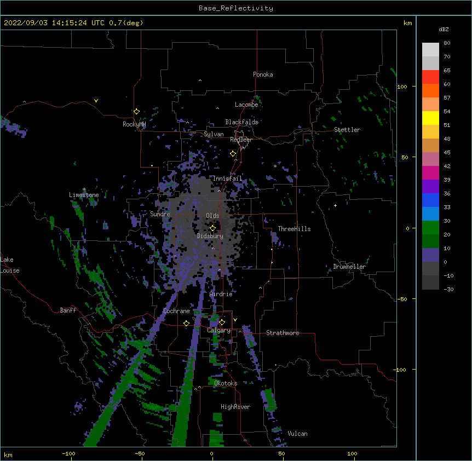472x461 pixels.
Task: Click the Airdrie city label
Action: pyautogui.click(x=221, y=294)
